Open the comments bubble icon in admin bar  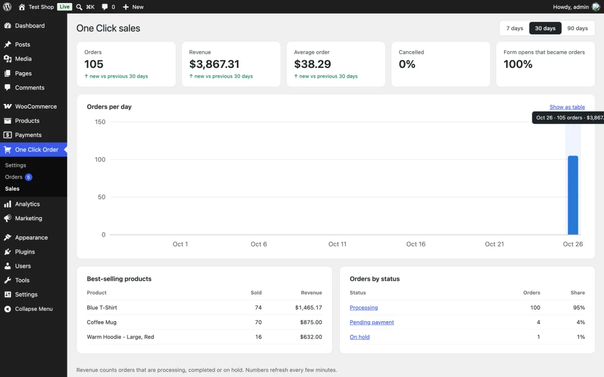click(x=105, y=7)
